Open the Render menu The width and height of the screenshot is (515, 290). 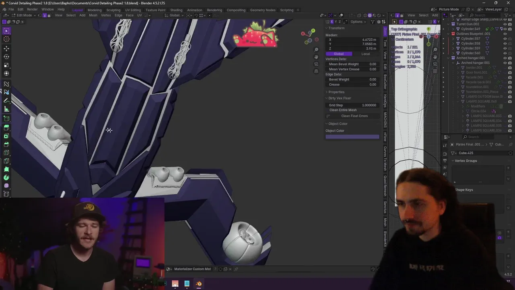(32, 9)
